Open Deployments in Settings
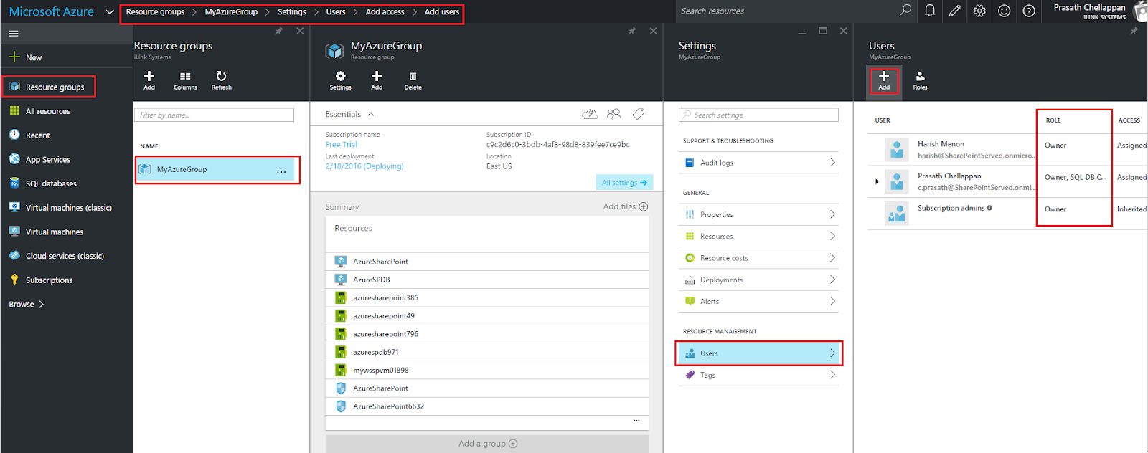Viewport: 1148px width, 453px height. click(758, 280)
